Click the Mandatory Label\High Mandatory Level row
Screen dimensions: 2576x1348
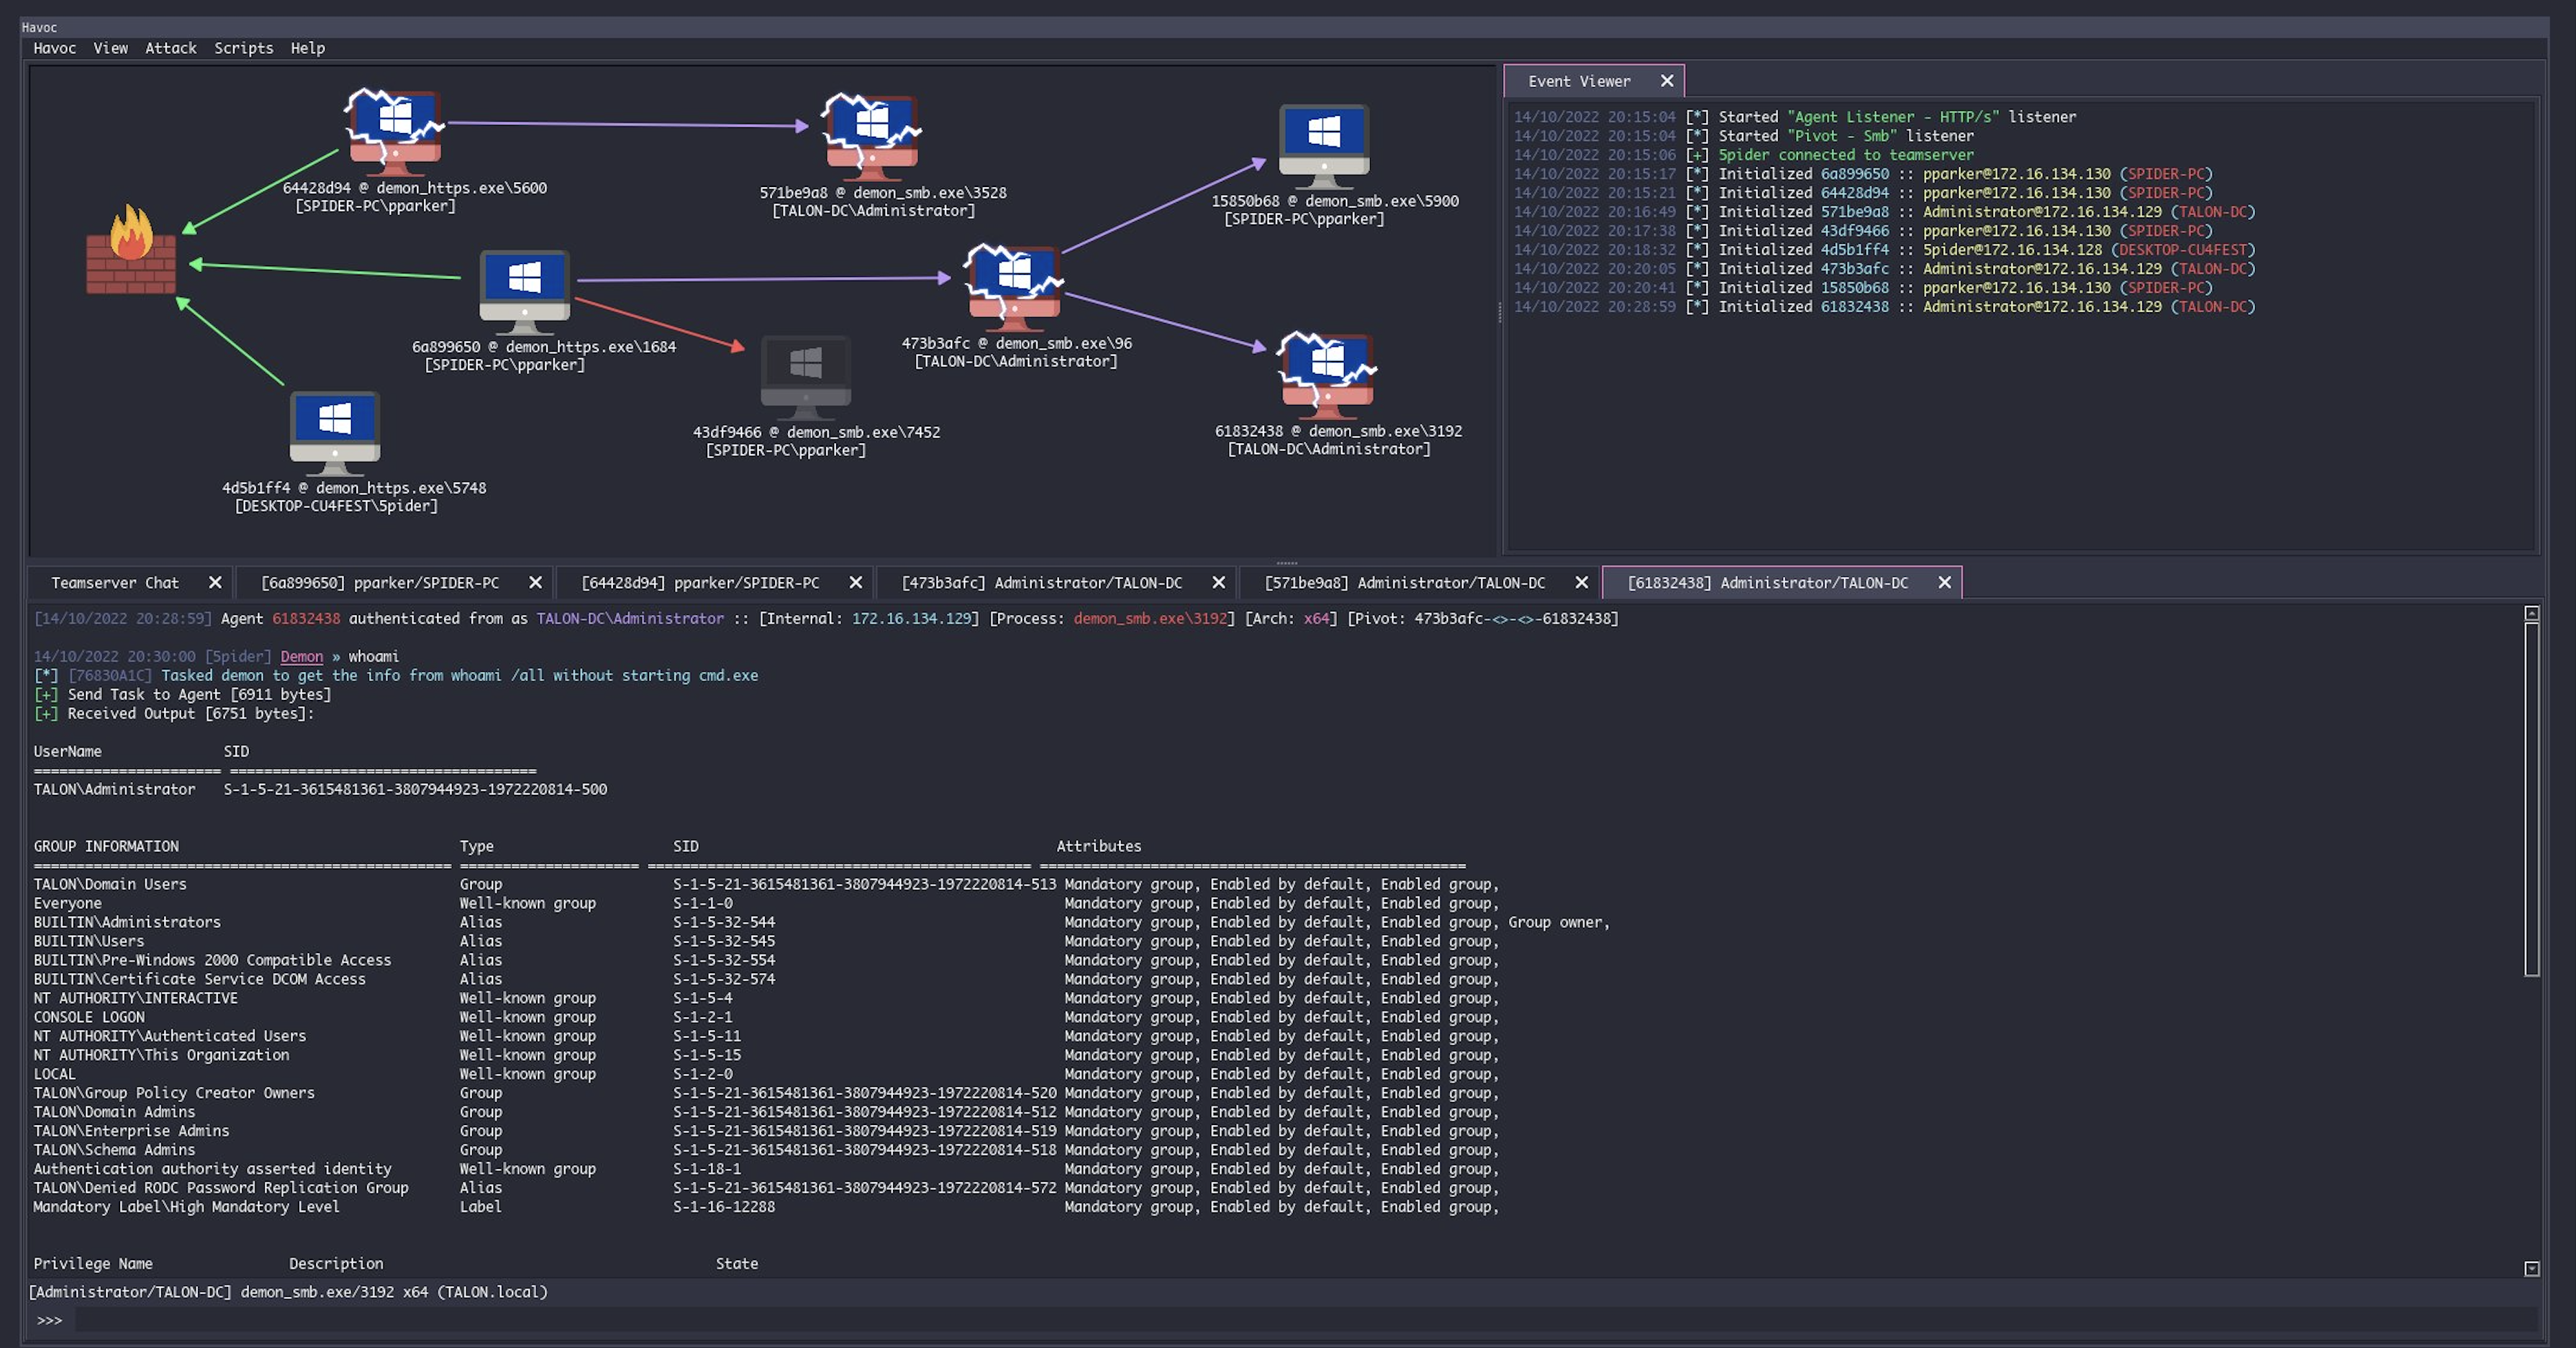[766, 1206]
